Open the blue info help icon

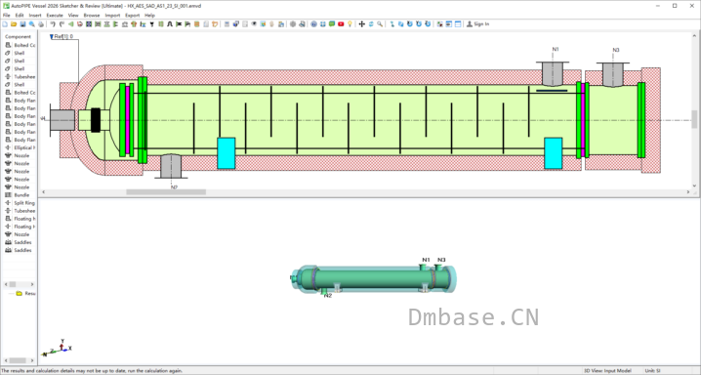(x=313, y=24)
